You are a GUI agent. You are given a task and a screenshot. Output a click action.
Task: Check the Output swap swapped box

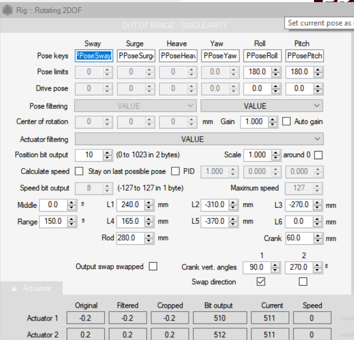tap(153, 266)
